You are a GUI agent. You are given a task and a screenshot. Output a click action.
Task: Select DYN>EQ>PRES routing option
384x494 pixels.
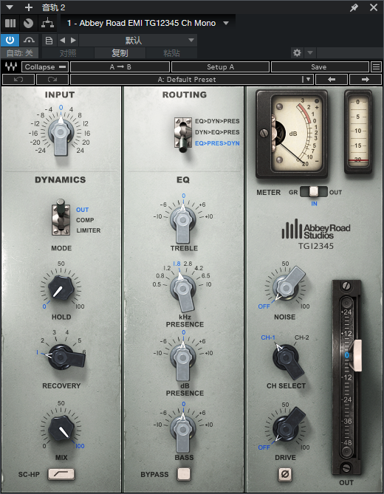(x=217, y=132)
